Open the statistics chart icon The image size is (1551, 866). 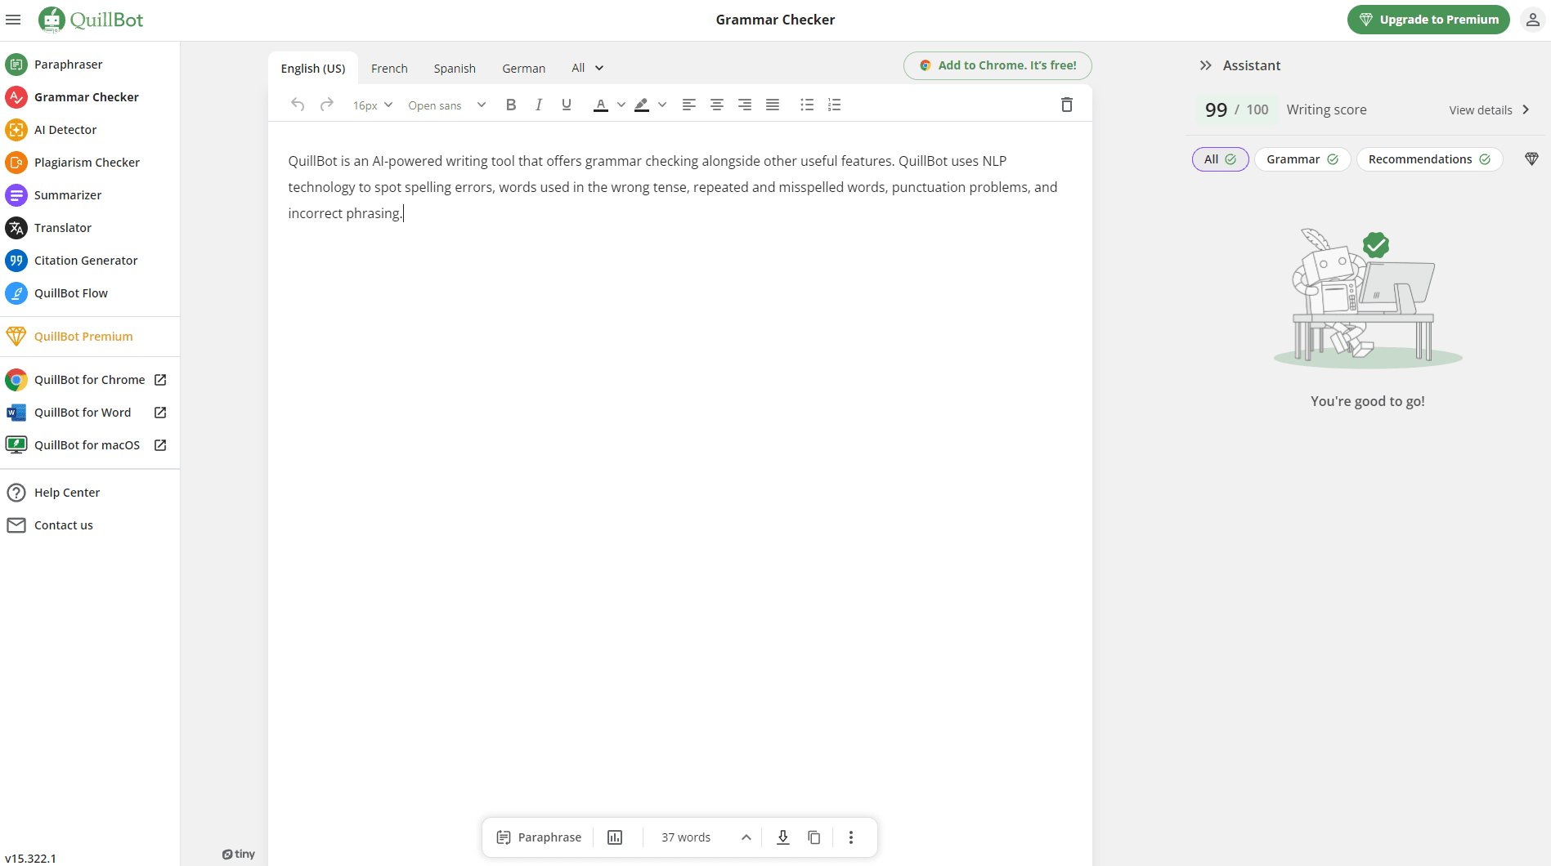point(615,837)
